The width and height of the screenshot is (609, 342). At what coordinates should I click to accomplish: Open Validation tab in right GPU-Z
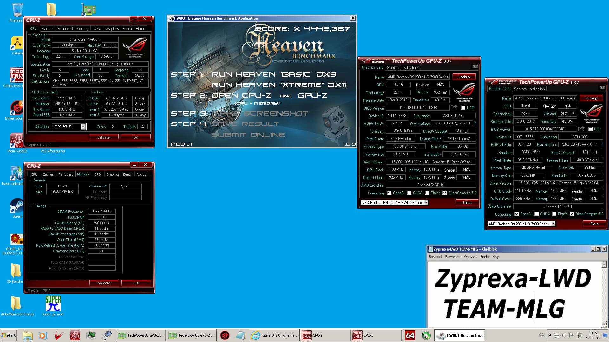[537, 89]
